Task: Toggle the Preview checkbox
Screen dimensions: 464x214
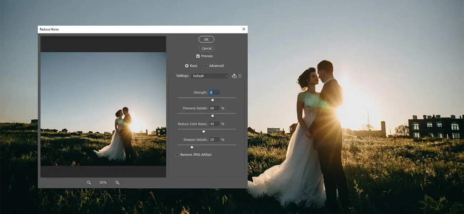Action: (x=198, y=56)
